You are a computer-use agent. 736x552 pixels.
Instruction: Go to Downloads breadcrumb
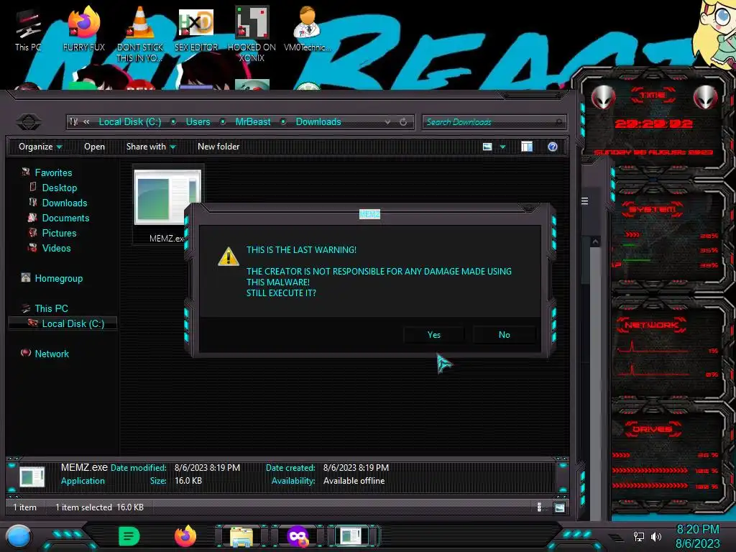tap(318, 122)
